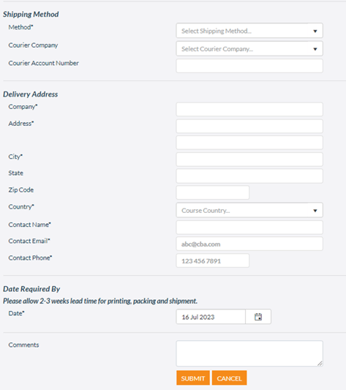Click the Courier Account Number field
Screen dimensions: 346x390
(x=249, y=66)
